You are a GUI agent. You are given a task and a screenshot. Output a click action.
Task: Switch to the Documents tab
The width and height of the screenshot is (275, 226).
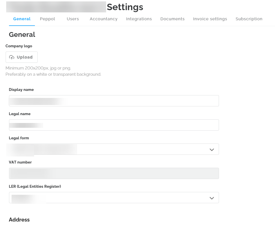[172, 19]
